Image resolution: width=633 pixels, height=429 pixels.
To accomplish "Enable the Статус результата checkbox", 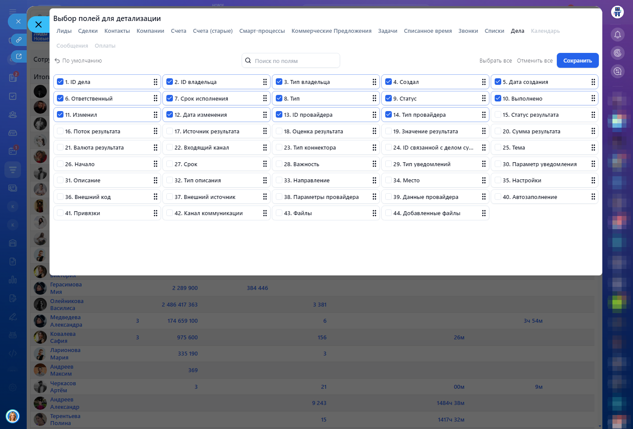I will pos(498,115).
